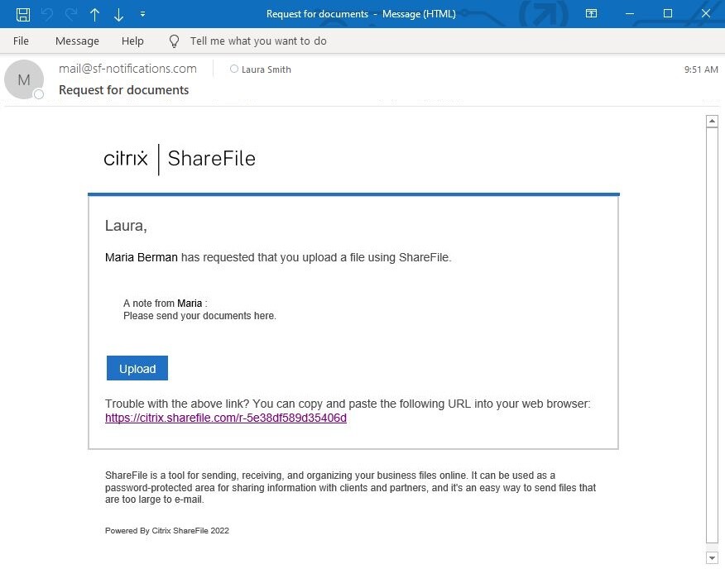725x588 pixels.
Task: Click the sender avatar circle "M"
Action: click(x=24, y=79)
